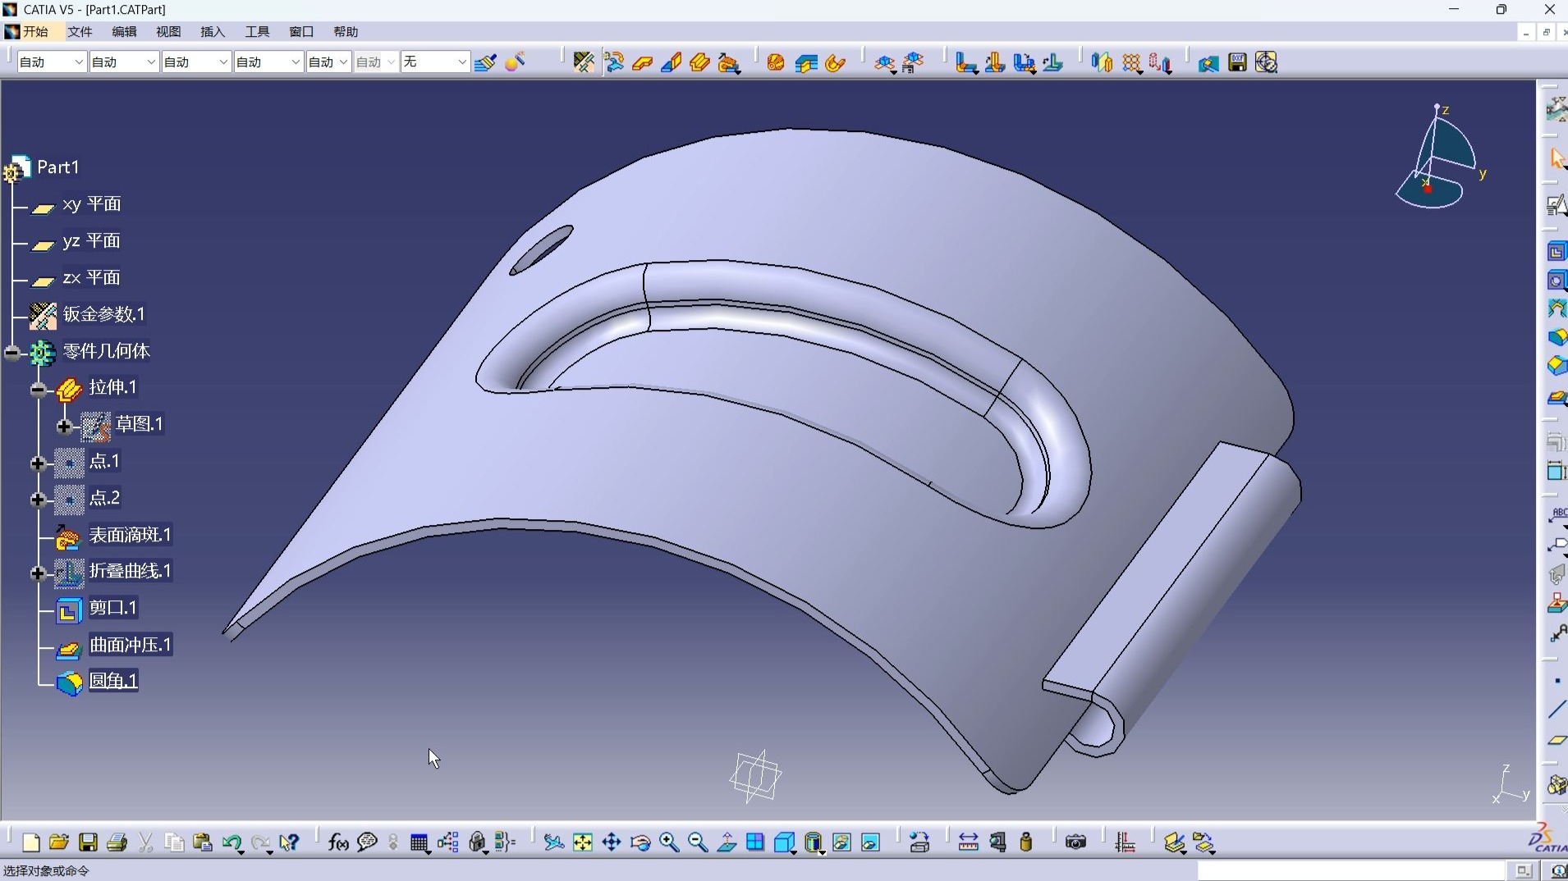Activate the Pan view tool
Viewport: 1568px width, 881px height.
coord(612,842)
